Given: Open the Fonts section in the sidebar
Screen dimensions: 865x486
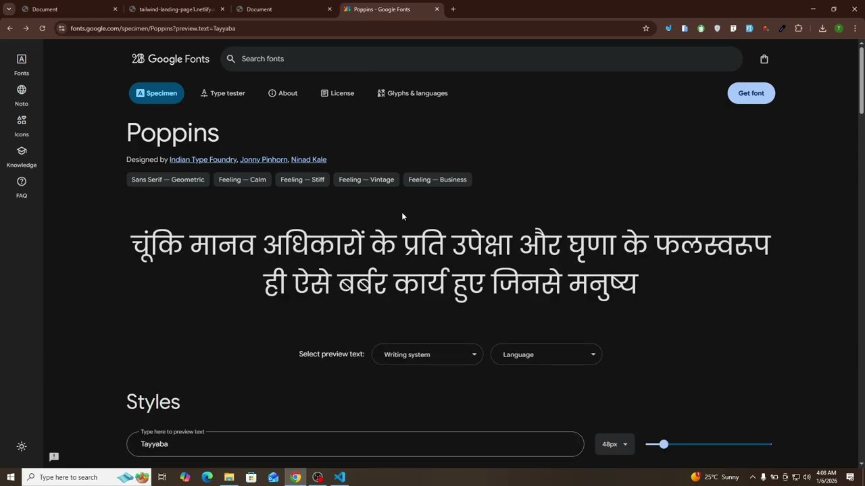Looking at the screenshot, I should pyautogui.click(x=22, y=65).
